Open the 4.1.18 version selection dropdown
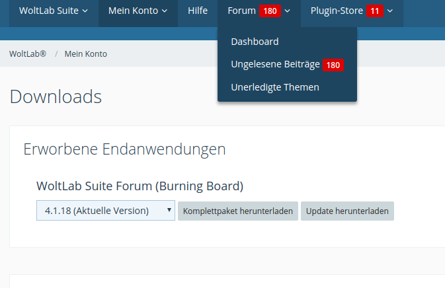This screenshot has width=445, height=288. click(106, 211)
